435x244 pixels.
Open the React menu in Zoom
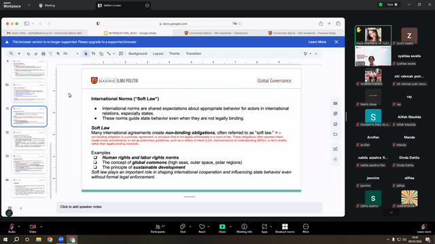point(202,228)
